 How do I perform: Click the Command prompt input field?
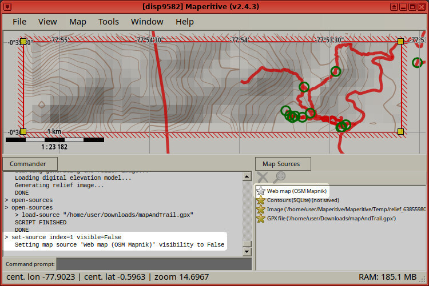click(x=154, y=264)
